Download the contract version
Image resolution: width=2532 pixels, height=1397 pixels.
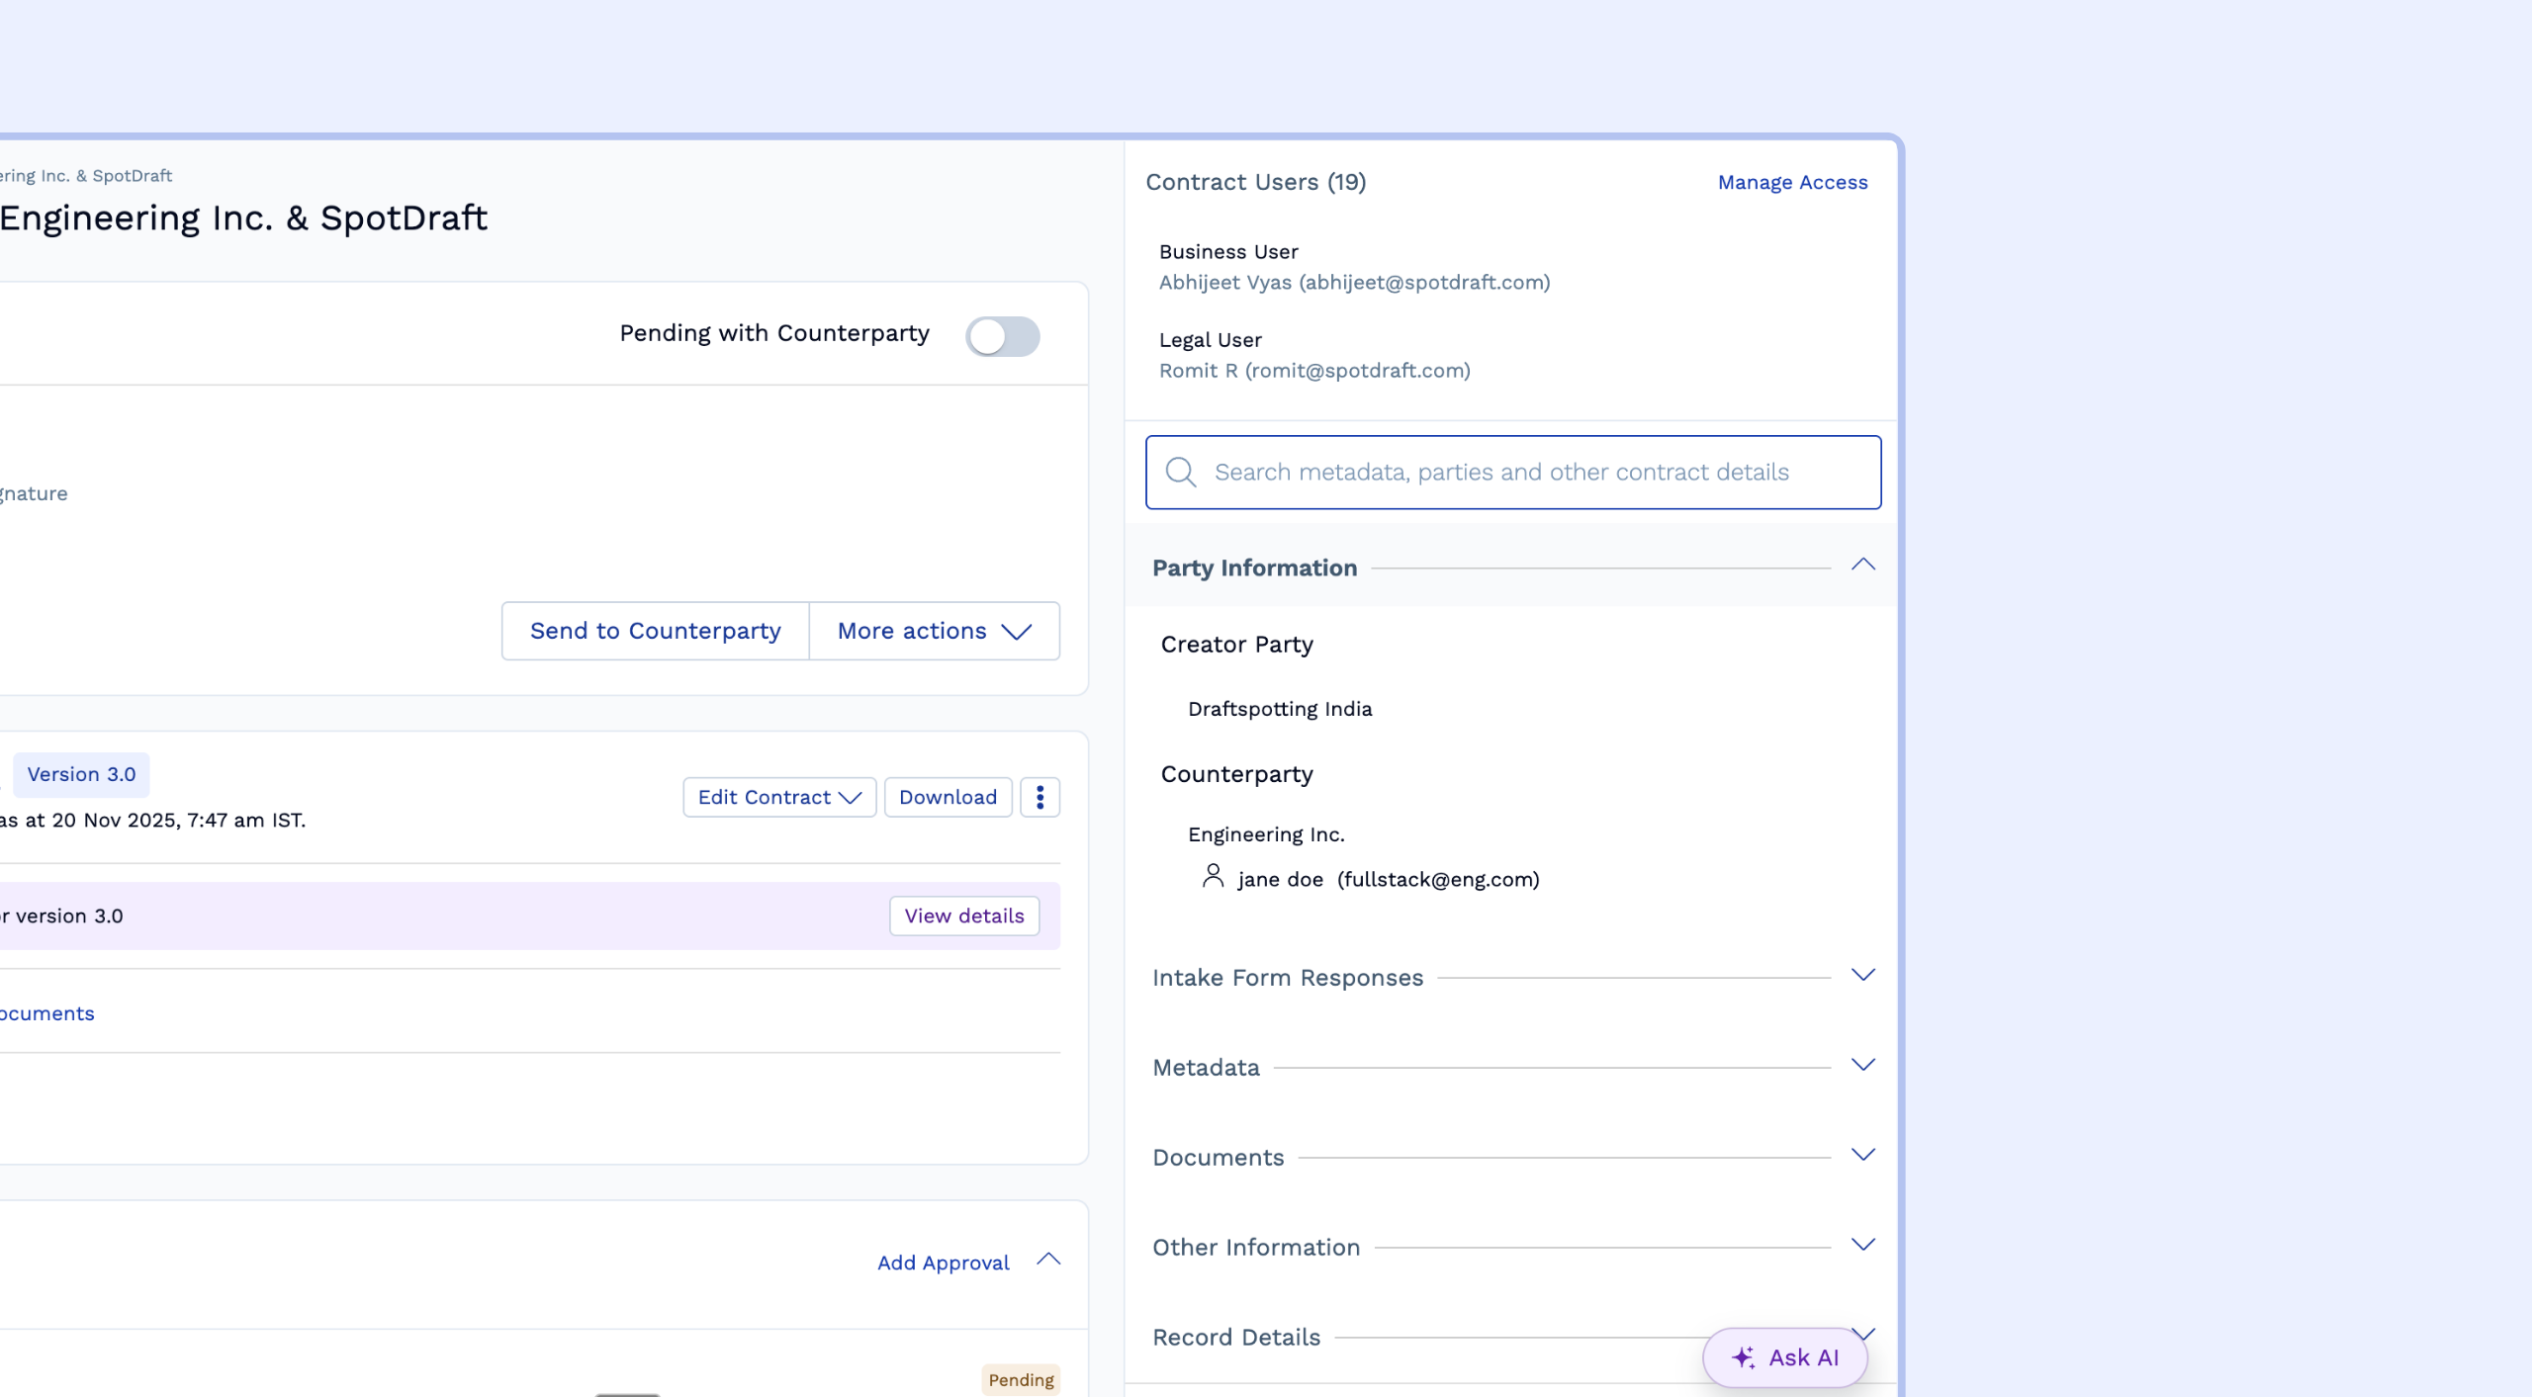(x=947, y=797)
